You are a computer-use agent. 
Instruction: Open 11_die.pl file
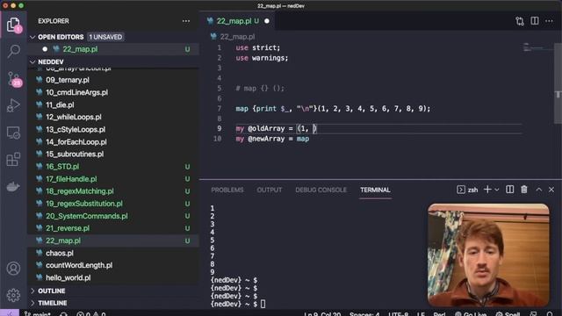point(114,105)
